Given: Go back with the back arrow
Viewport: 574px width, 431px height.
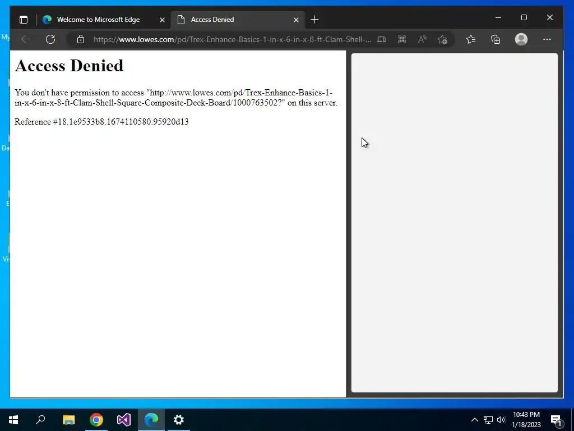Looking at the screenshot, I should click(26, 39).
